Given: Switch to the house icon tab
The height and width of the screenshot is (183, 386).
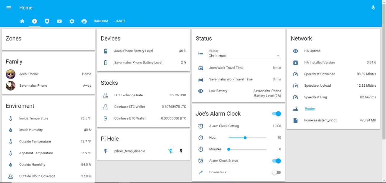Looking at the screenshot, I should coord(22,21).
